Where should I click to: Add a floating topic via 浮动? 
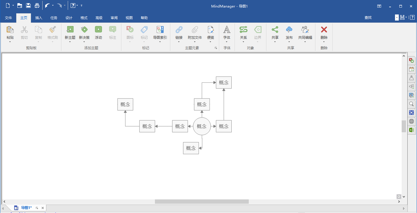[x=98, y=33]
